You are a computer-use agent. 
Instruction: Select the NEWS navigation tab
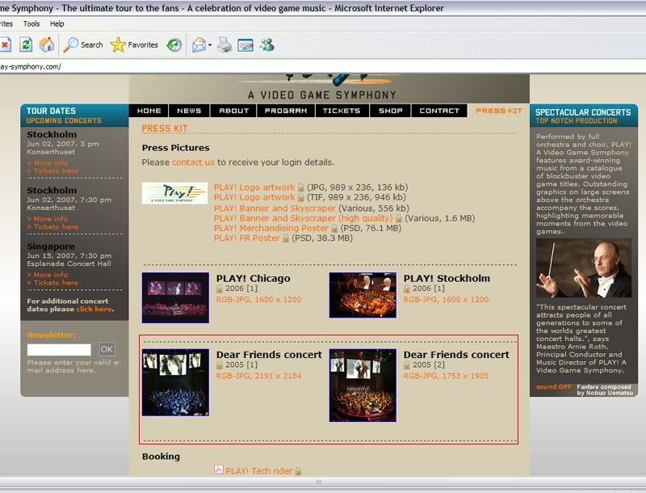coord(189,111)
